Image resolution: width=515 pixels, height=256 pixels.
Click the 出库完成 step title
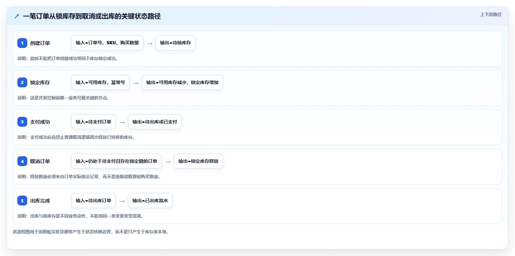click(x=40, y=201)
